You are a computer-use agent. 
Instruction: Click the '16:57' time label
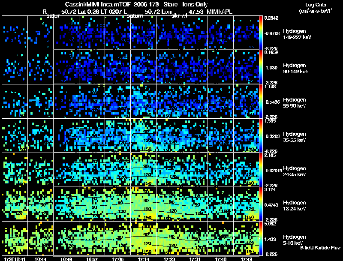click(x=92, y=259)
